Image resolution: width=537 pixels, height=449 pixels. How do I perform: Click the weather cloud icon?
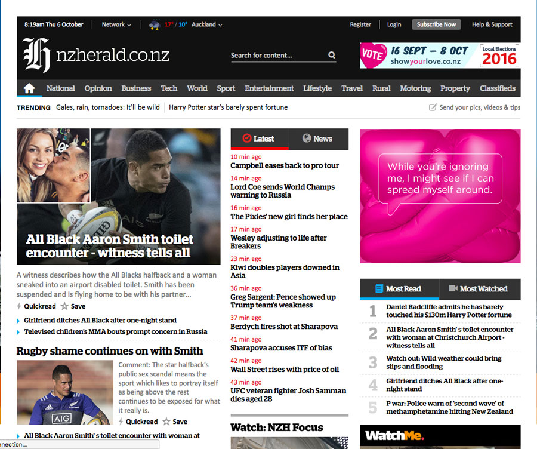(155, 24)
